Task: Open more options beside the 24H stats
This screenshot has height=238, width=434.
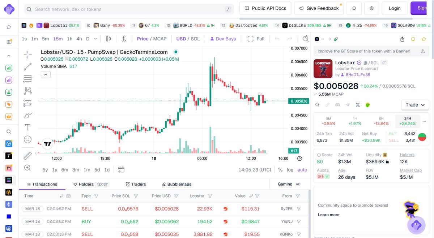Action: [424, 121]
